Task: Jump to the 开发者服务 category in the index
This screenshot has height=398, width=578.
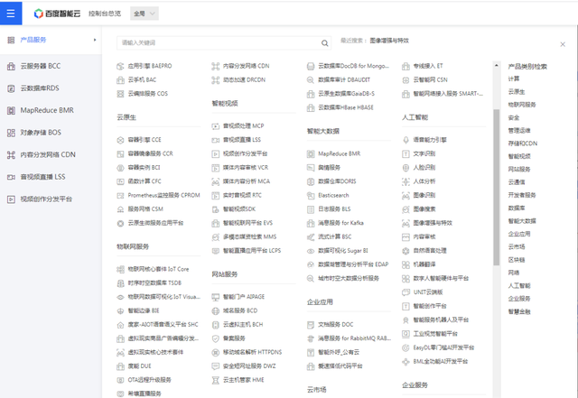Action: click(x=522, y=195)
